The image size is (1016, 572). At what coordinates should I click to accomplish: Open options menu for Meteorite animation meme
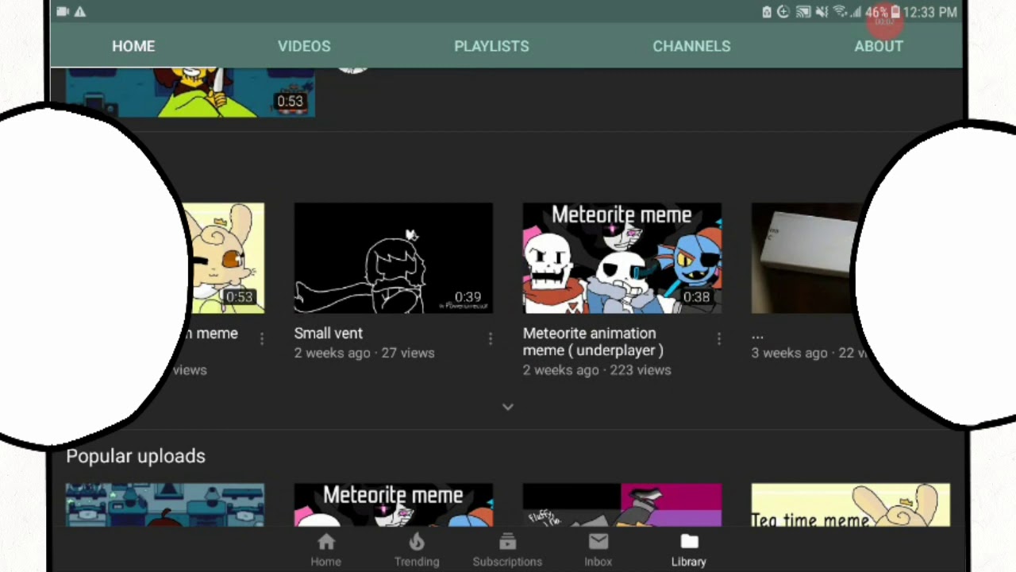719,339
